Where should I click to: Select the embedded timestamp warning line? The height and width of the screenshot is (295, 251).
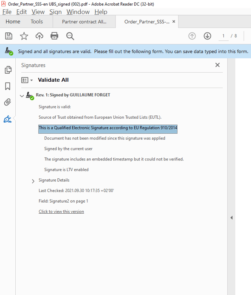(114, 159)
